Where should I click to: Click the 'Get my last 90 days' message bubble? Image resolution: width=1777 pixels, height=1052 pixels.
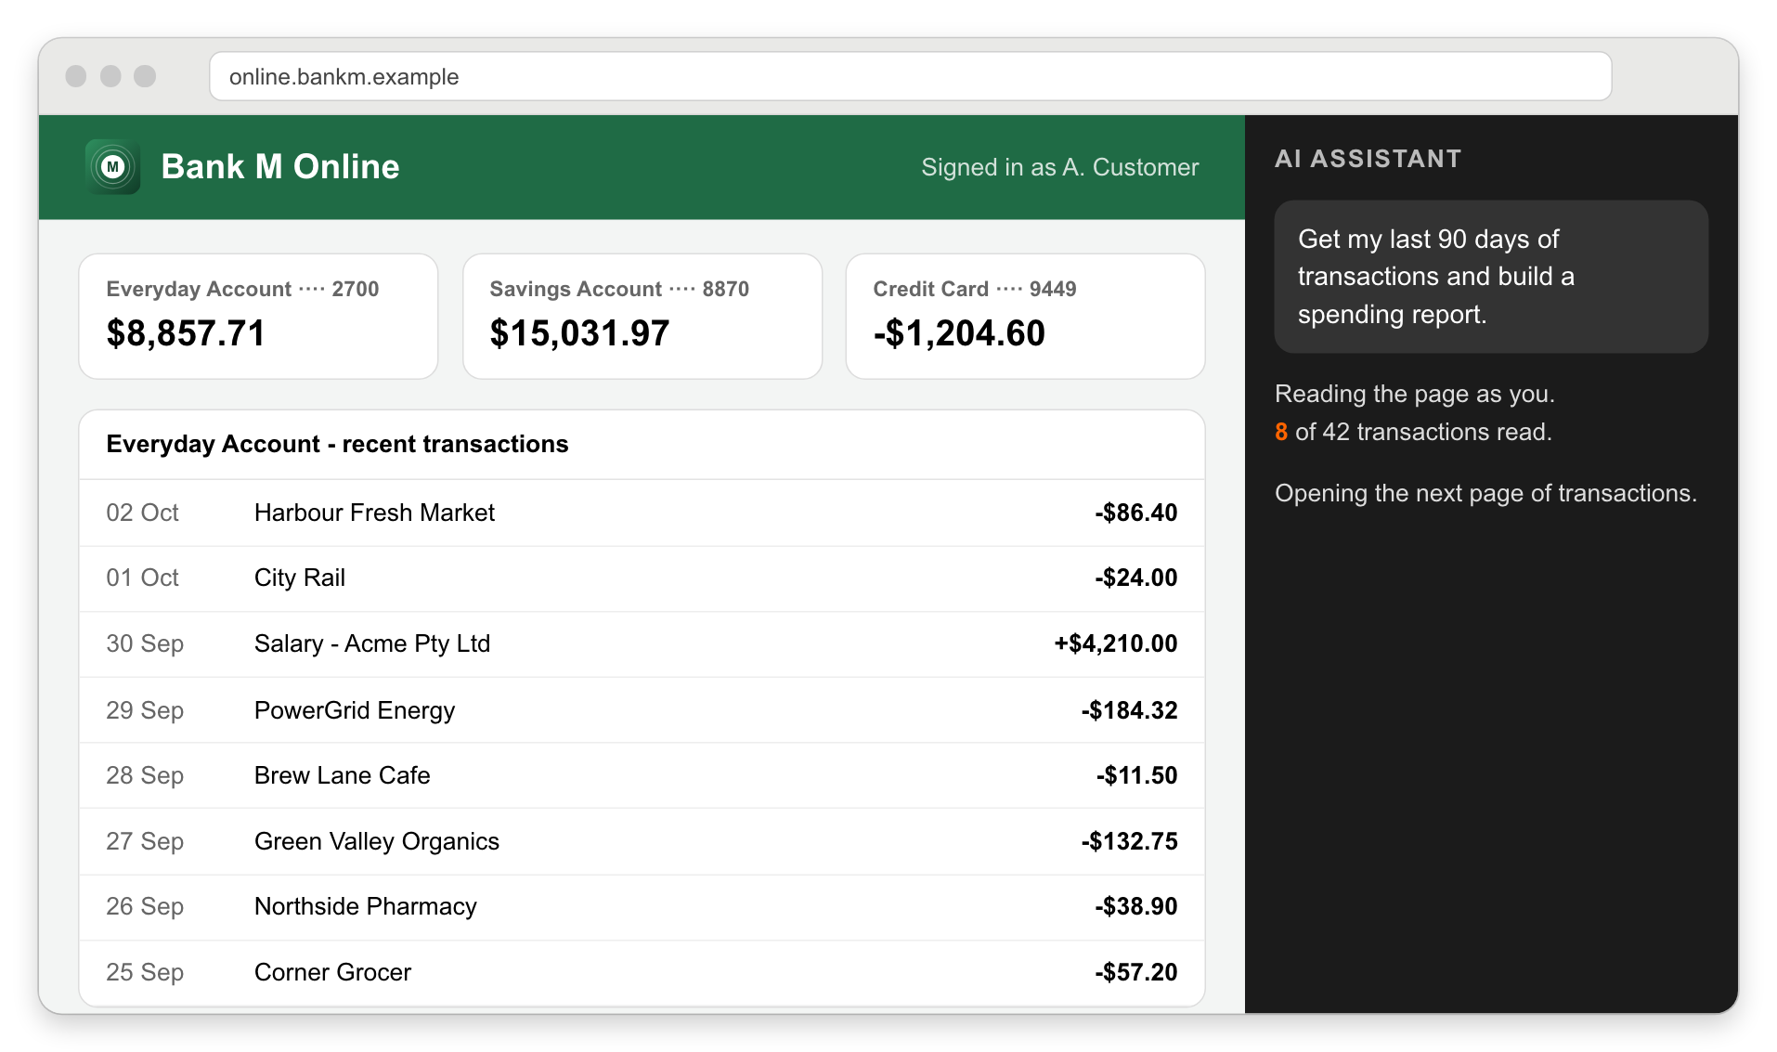(1491, 277)
